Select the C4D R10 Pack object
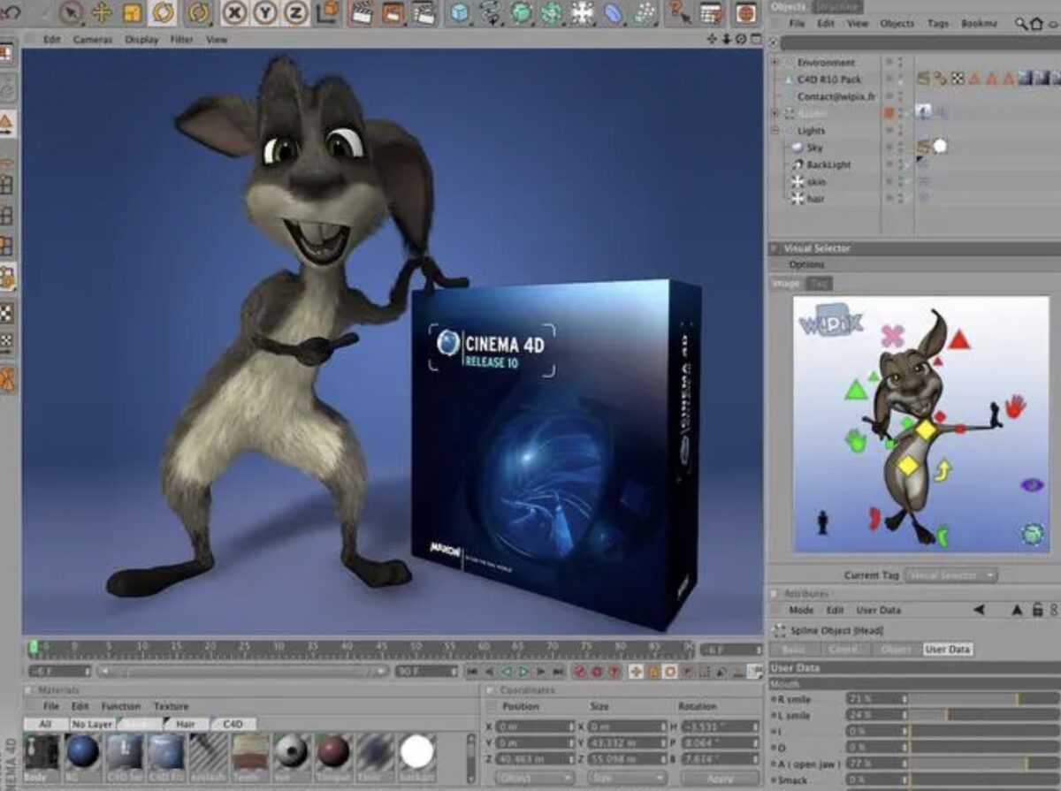Viewport: 1061px width, 791px height. point(828,80)
